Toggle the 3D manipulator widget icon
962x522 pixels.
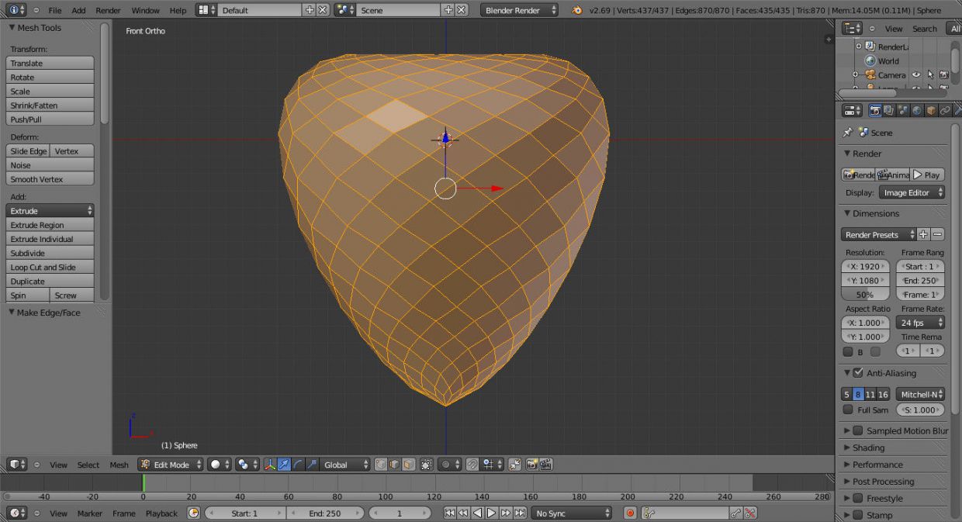click(x=270, y=465)
